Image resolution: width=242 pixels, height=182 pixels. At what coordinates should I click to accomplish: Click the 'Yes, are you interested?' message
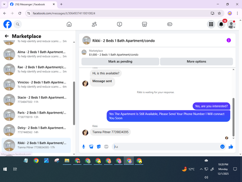tap(212, 106)
